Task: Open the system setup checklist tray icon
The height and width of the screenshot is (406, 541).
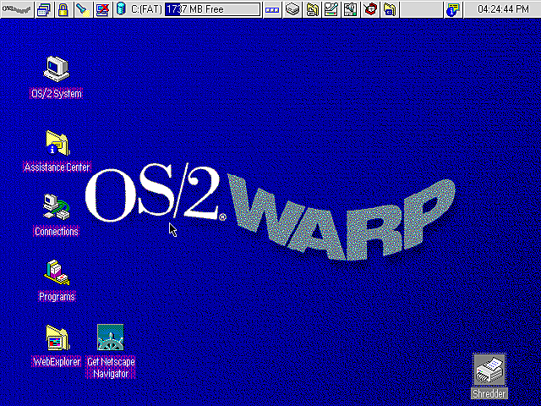Action: click(x=331, y=9)
